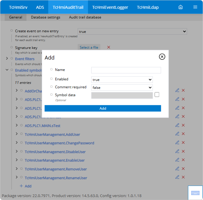The width and height of the screenshot is (203, 200).
Task: Delete the TcHmiUserManagement.RenameUser entry
Action: pyautogui.click(x=183, y=177)
